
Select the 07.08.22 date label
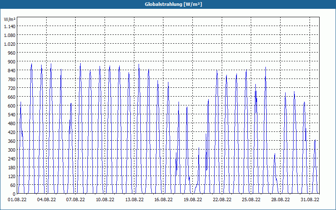point(76,199)
